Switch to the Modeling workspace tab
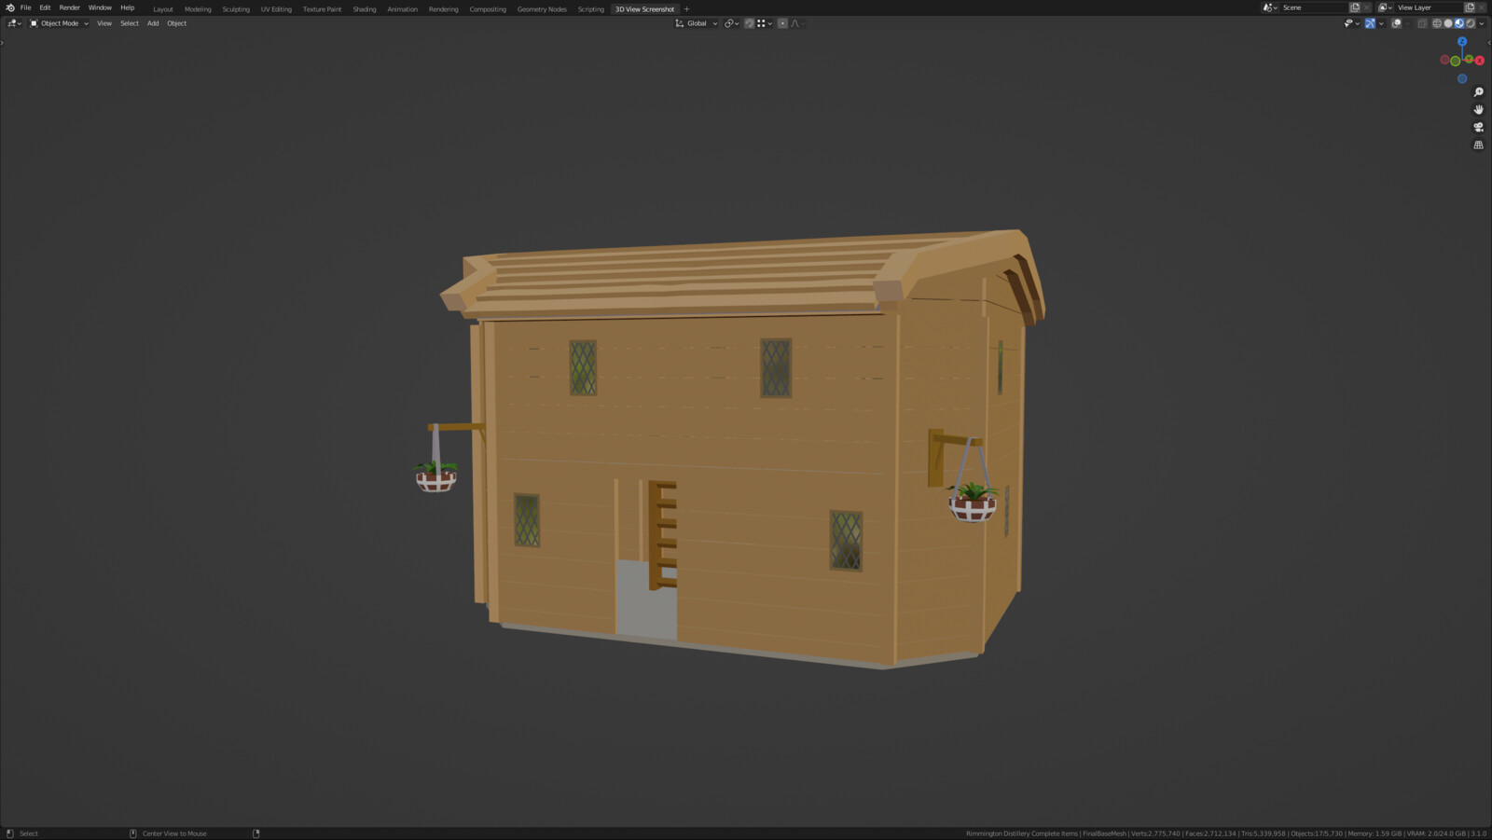The height and width of the screenshot is (840, 1492). [198, 9]
